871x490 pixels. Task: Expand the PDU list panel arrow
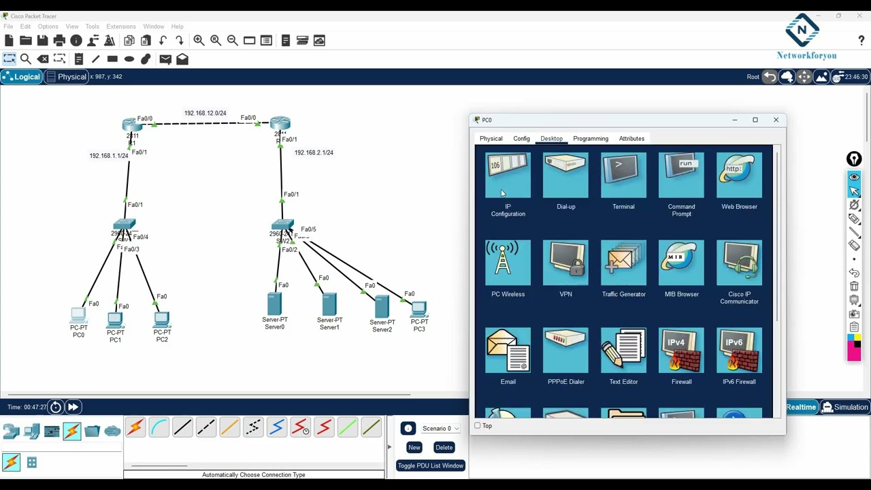pos(389,447)
